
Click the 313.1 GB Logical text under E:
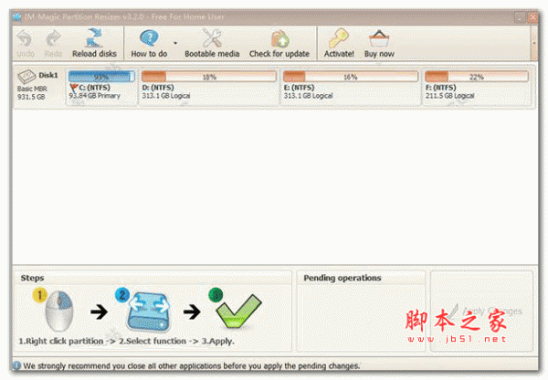(308, 96)
